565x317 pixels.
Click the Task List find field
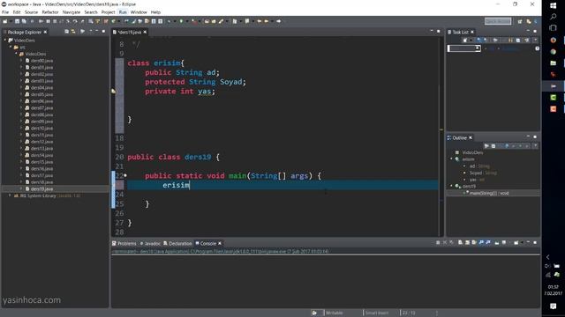463,48
